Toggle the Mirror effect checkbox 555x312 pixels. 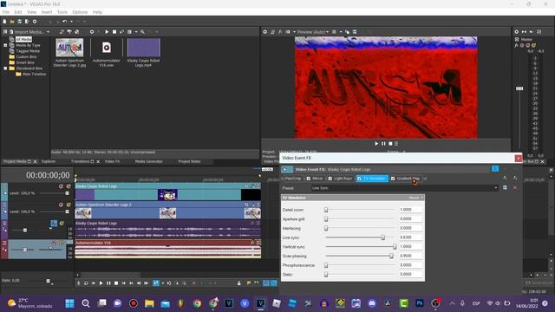[309, 179]
